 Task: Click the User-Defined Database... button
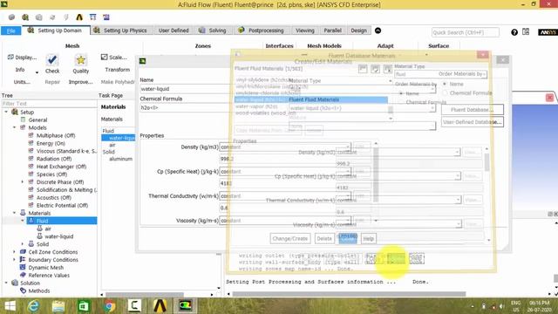473,122
